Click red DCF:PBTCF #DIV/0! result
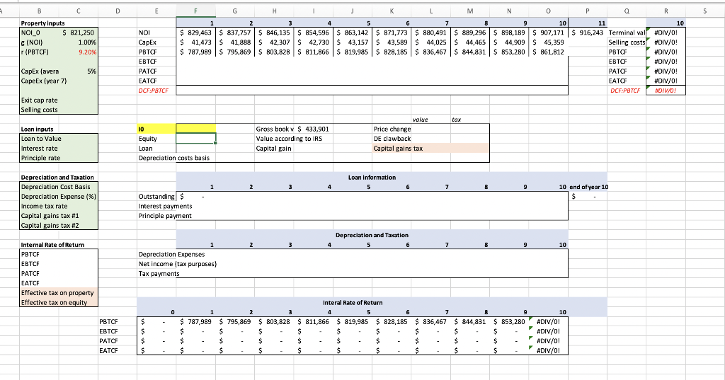 (x=666, y=91)
